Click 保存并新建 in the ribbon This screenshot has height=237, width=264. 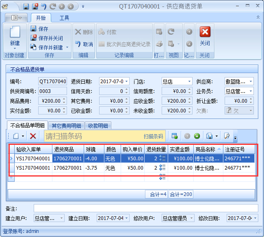[46, 47]
